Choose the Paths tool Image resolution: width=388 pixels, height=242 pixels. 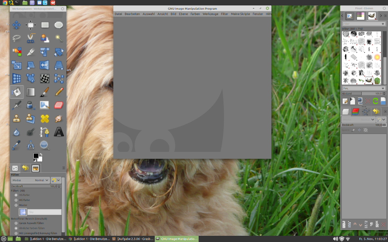pyautogui.click(x=45, y=132)
